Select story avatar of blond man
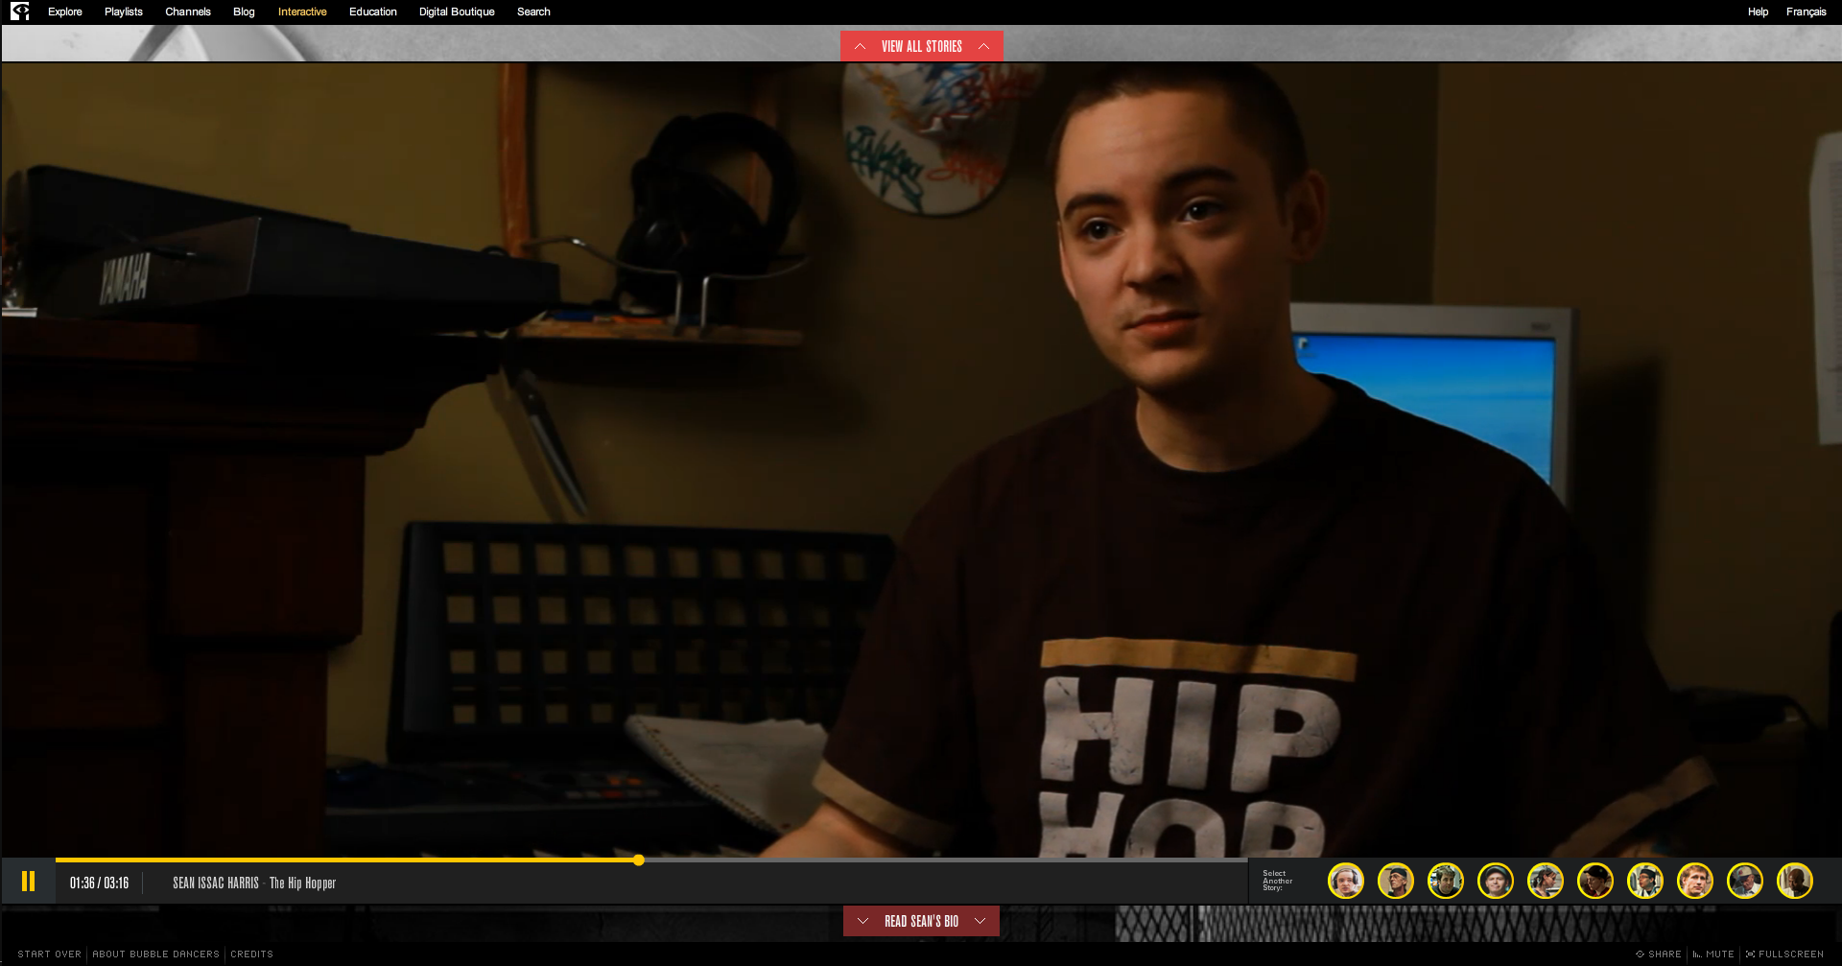The width and height of the screenshot is (1842, 966). 1695,881
